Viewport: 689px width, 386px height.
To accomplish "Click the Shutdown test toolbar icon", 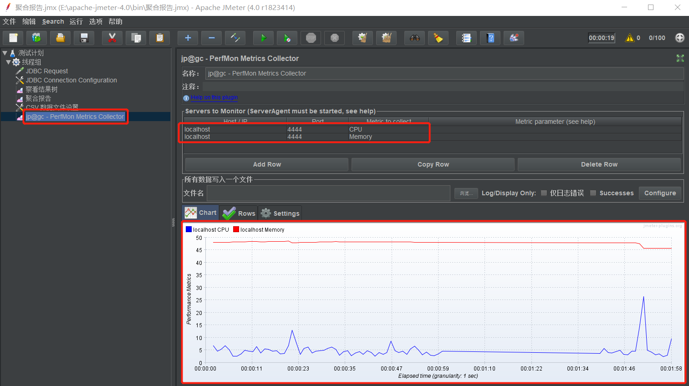I will pyautogui.click(x=335, y=38).
